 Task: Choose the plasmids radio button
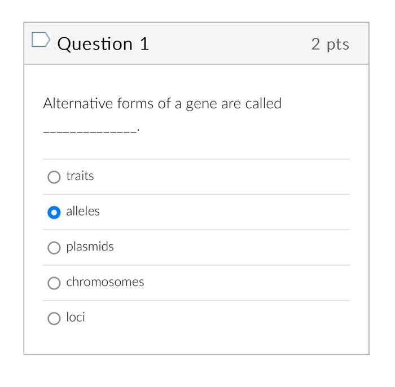[54, 248]
